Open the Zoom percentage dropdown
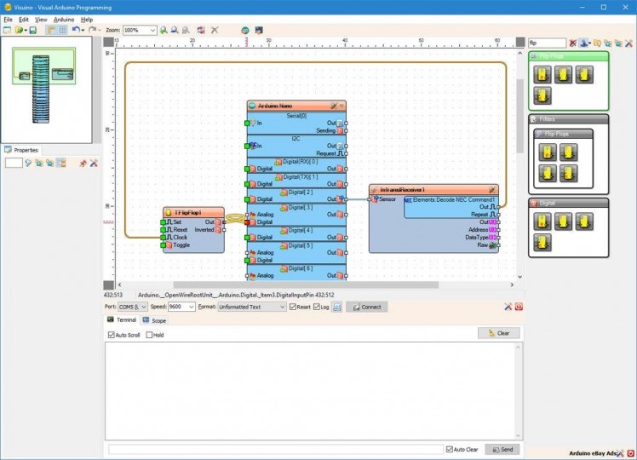637x460 pixels. (152, 30)
